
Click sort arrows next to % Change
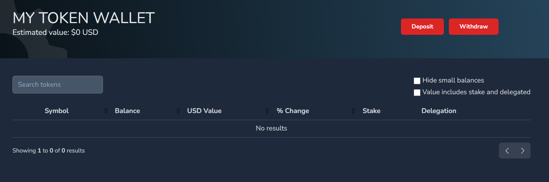tap(353, 111)
